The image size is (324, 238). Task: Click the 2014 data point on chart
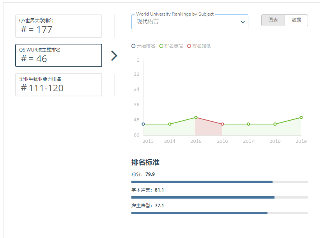[x=170, y=124]
